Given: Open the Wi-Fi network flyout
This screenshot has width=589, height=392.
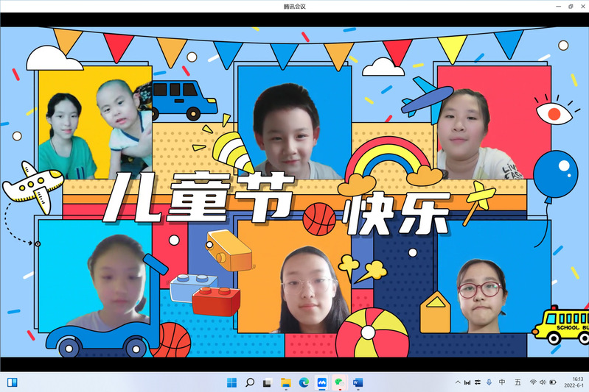Looking at the screenshot, I should tap(533, 382).
